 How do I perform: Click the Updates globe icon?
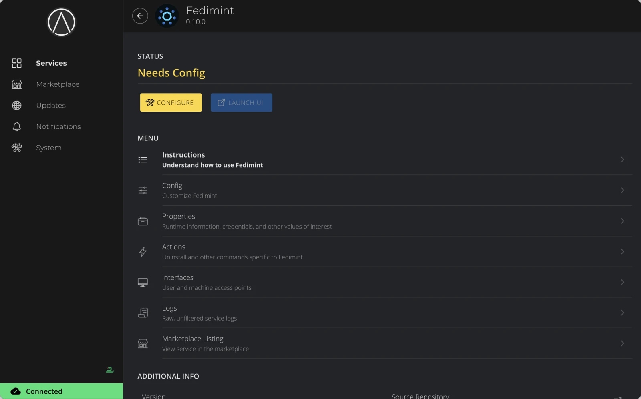[x=16, y=105]
